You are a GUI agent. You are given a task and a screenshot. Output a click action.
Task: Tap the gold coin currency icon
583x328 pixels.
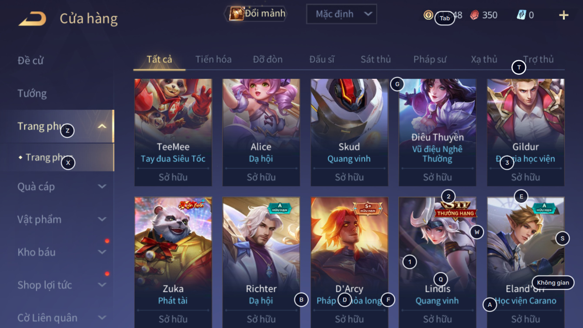pyautogui.click(x=428, y=15)
